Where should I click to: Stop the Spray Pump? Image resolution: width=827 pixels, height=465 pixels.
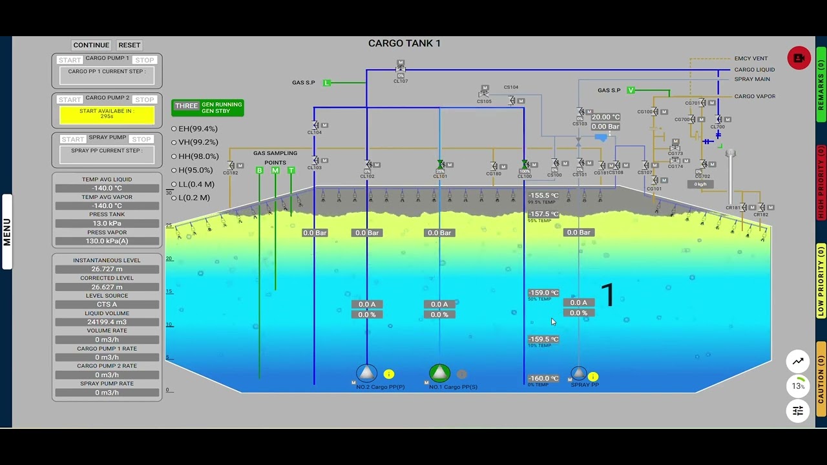tap(141, 139)
